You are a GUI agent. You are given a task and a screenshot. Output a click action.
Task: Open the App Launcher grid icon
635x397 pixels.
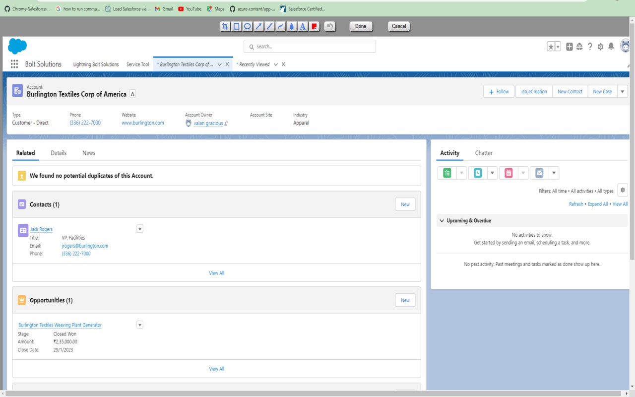click(14, 64)
